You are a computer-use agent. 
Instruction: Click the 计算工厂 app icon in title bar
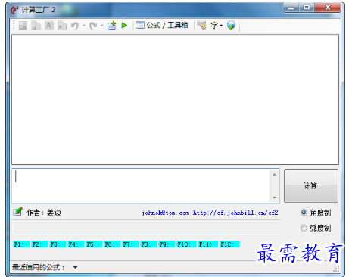coord(14,10)
